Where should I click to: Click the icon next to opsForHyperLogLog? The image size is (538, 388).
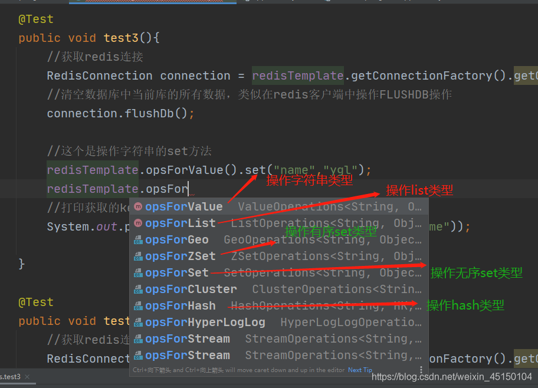(138, 322)
